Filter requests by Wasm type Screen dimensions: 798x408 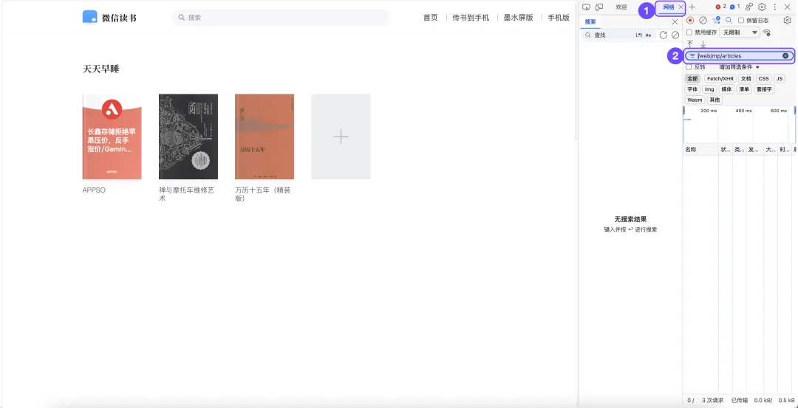pyautogui.click(x=695, y=100)
